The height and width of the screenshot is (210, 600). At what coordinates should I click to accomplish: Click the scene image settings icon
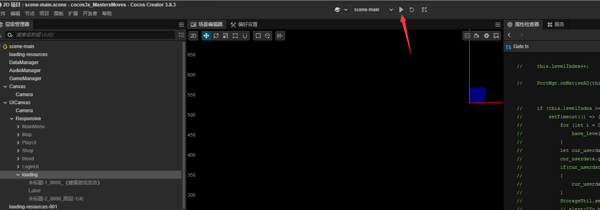(x=496, y=36)
